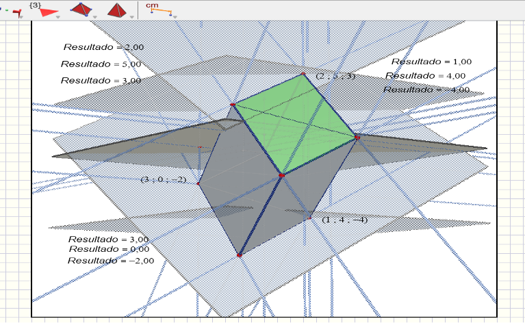
Task: Click the green face of the solid
Action: (x=294, y=123)
